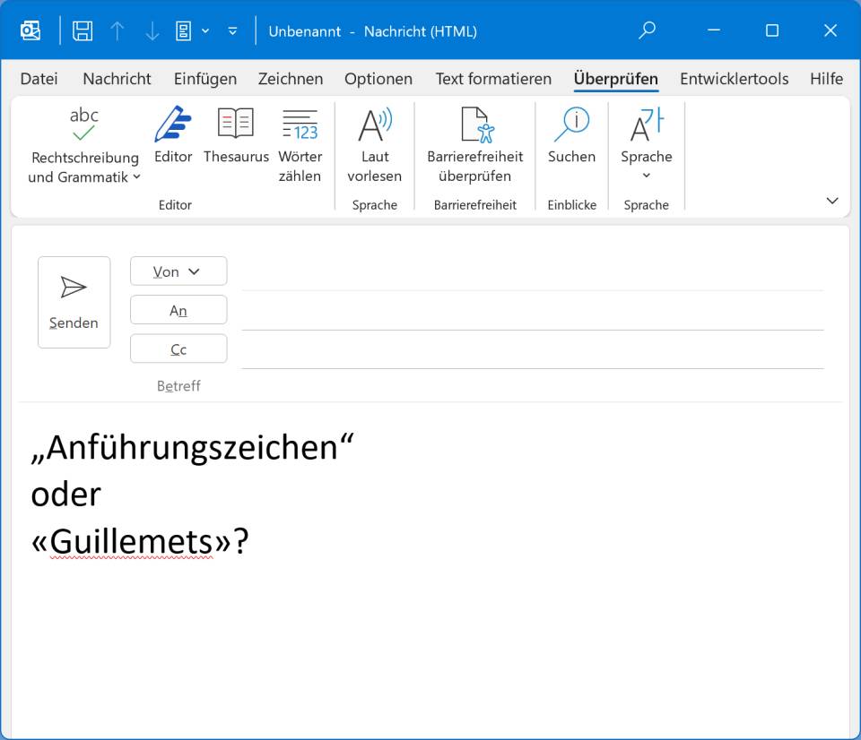
Task: Click the Cc button
Action: pos(178,349)
